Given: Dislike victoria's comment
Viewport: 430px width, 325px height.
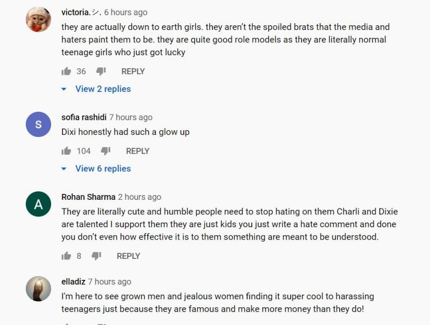Looking at the screenshot, I should (101, 71).
